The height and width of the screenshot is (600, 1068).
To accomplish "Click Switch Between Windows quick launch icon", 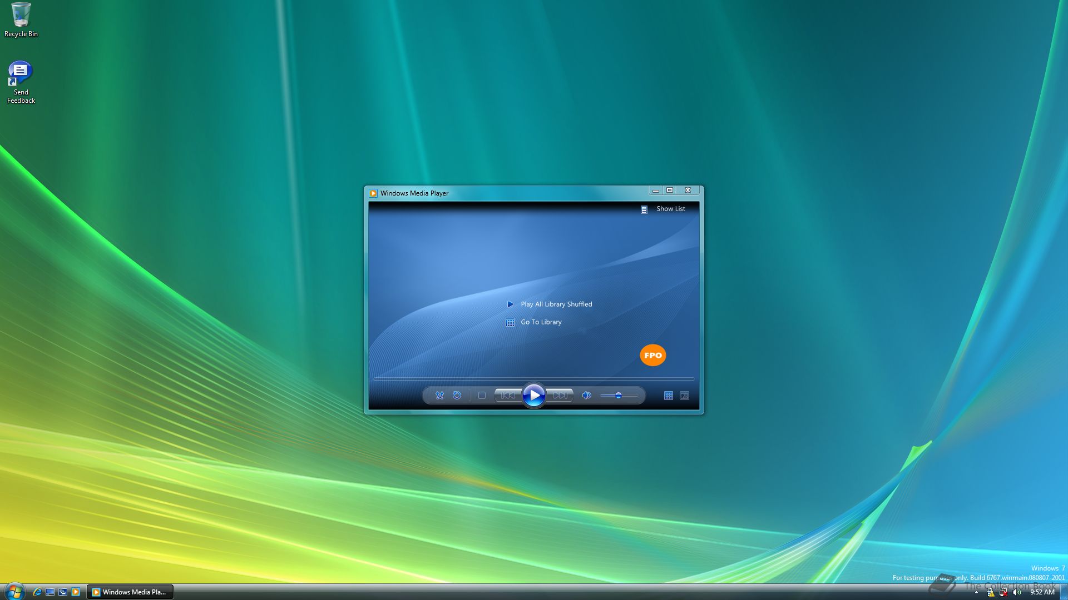I will pyautogui.click(x=63, y=592).
